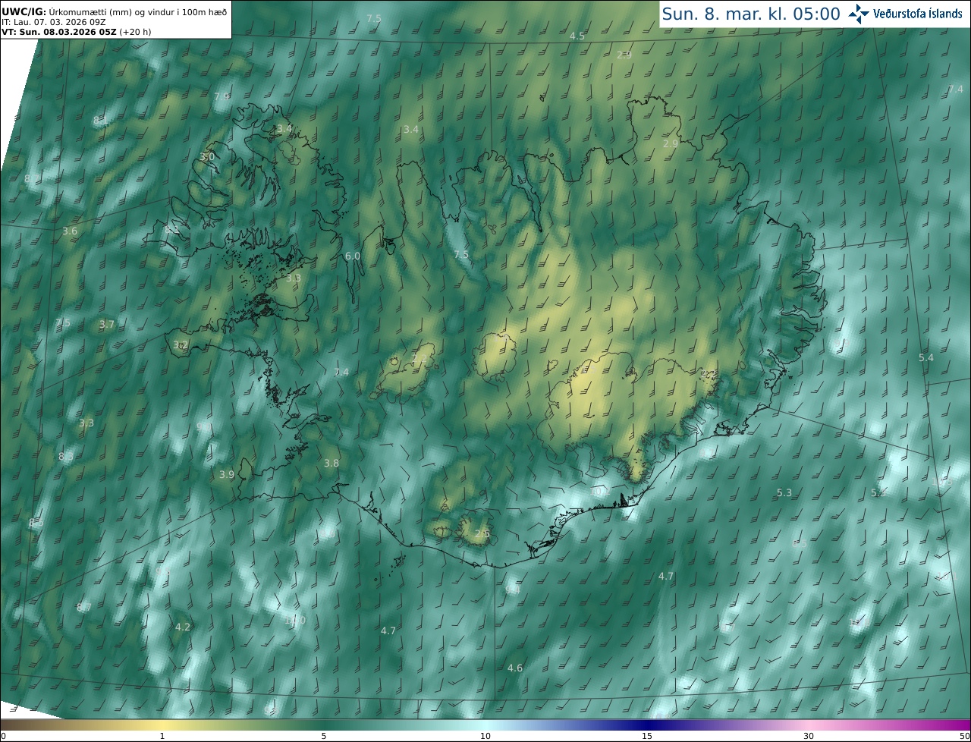Click the 4.5 value on the map
The height and width of the screenshot is (742, 971).
pos(577,36)
